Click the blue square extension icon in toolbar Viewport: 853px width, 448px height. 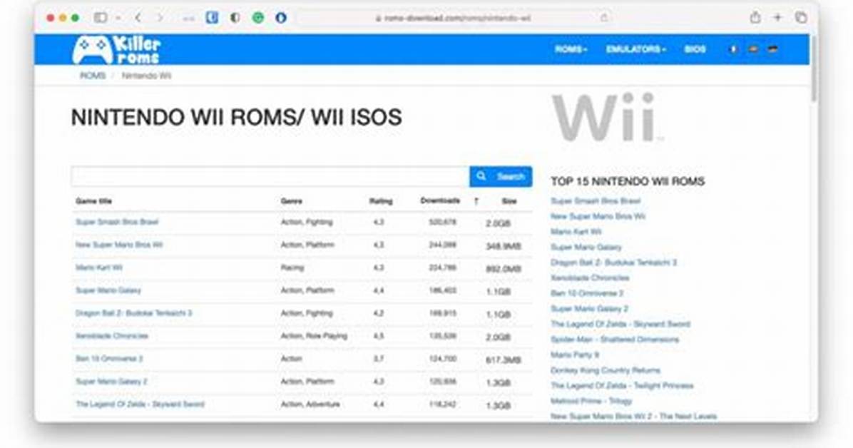[212, 17]
